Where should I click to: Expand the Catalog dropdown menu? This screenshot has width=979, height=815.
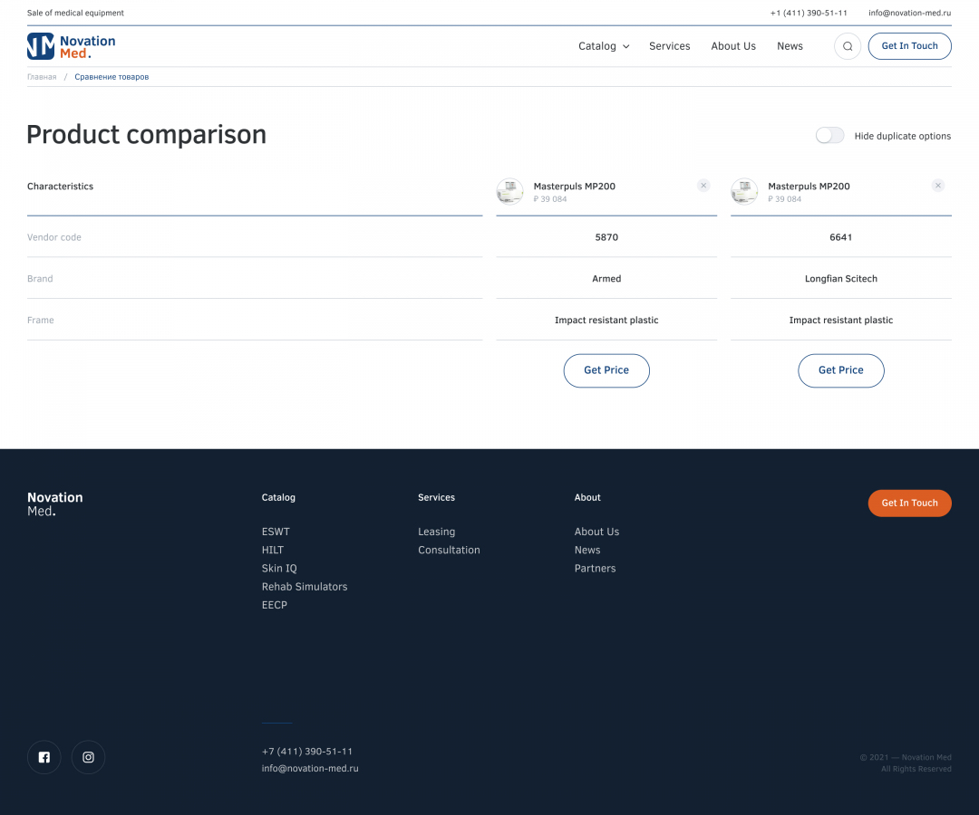(x=604, y=46)
